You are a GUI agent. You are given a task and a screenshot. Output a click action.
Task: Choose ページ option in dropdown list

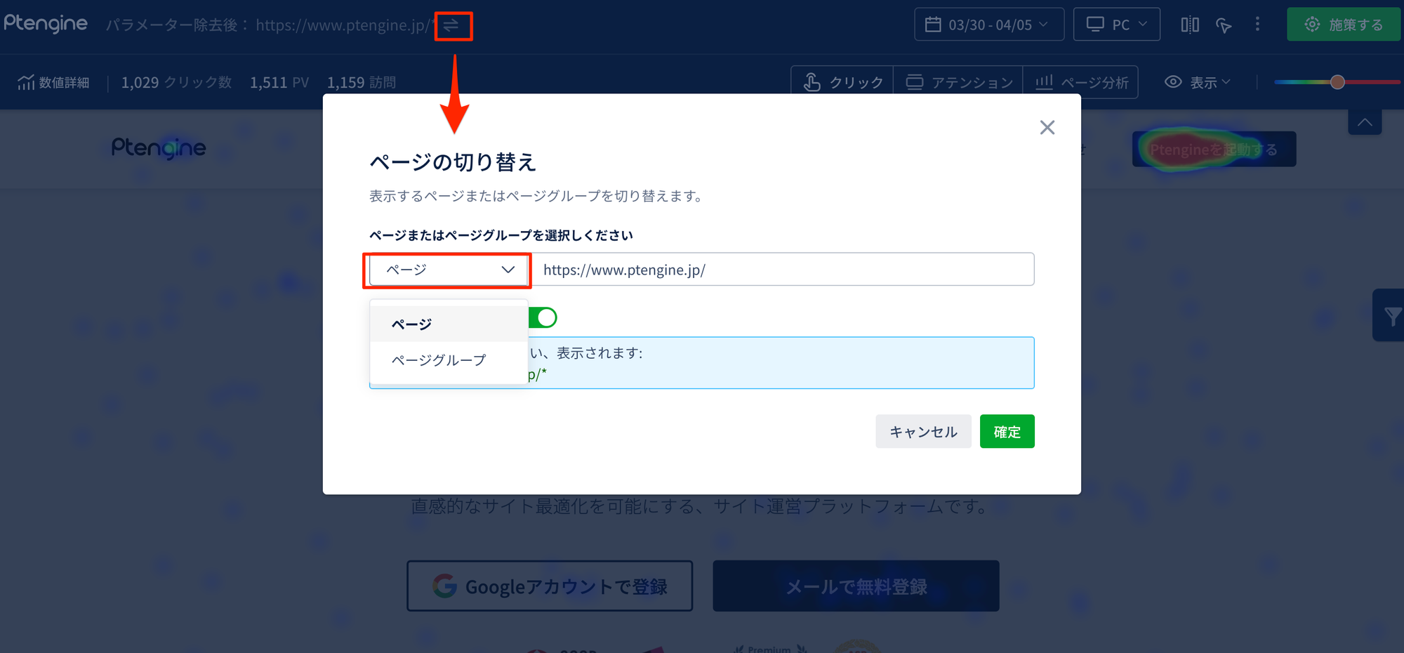[x=412, y=324]
